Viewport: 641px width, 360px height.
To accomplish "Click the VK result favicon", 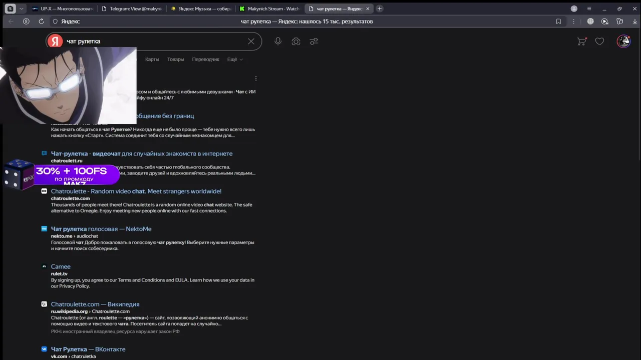I will 44,349.
